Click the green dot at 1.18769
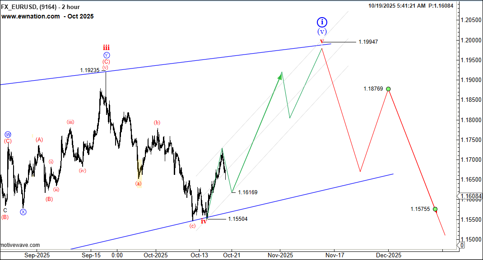The height and width of the screenshot is (260, 483). coord(388,89)
